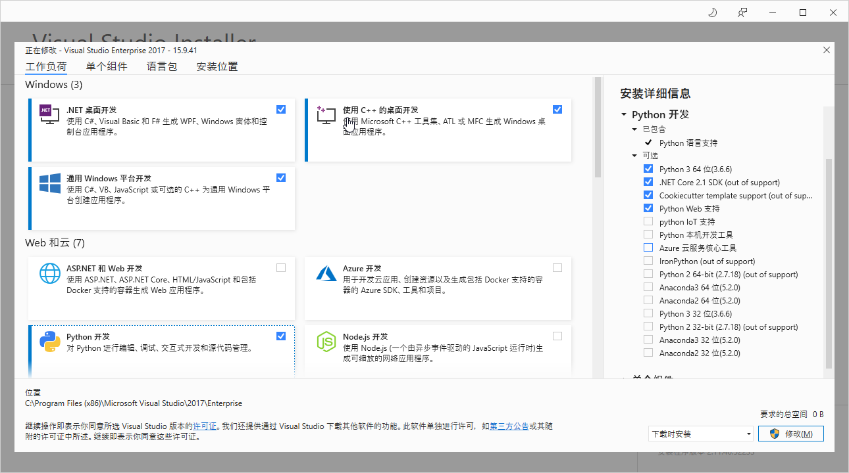Open the 语言包 tab
The height and width of the screenshot is (473, 849).
coord(162,66)
